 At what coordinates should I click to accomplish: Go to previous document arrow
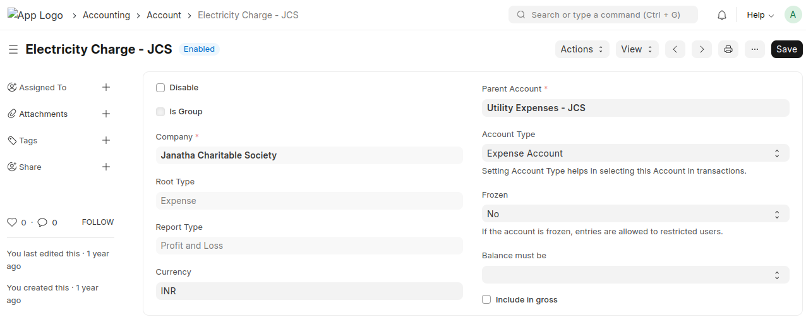[675, 49]
